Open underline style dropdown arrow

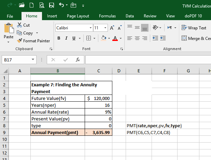pos(80,39)
